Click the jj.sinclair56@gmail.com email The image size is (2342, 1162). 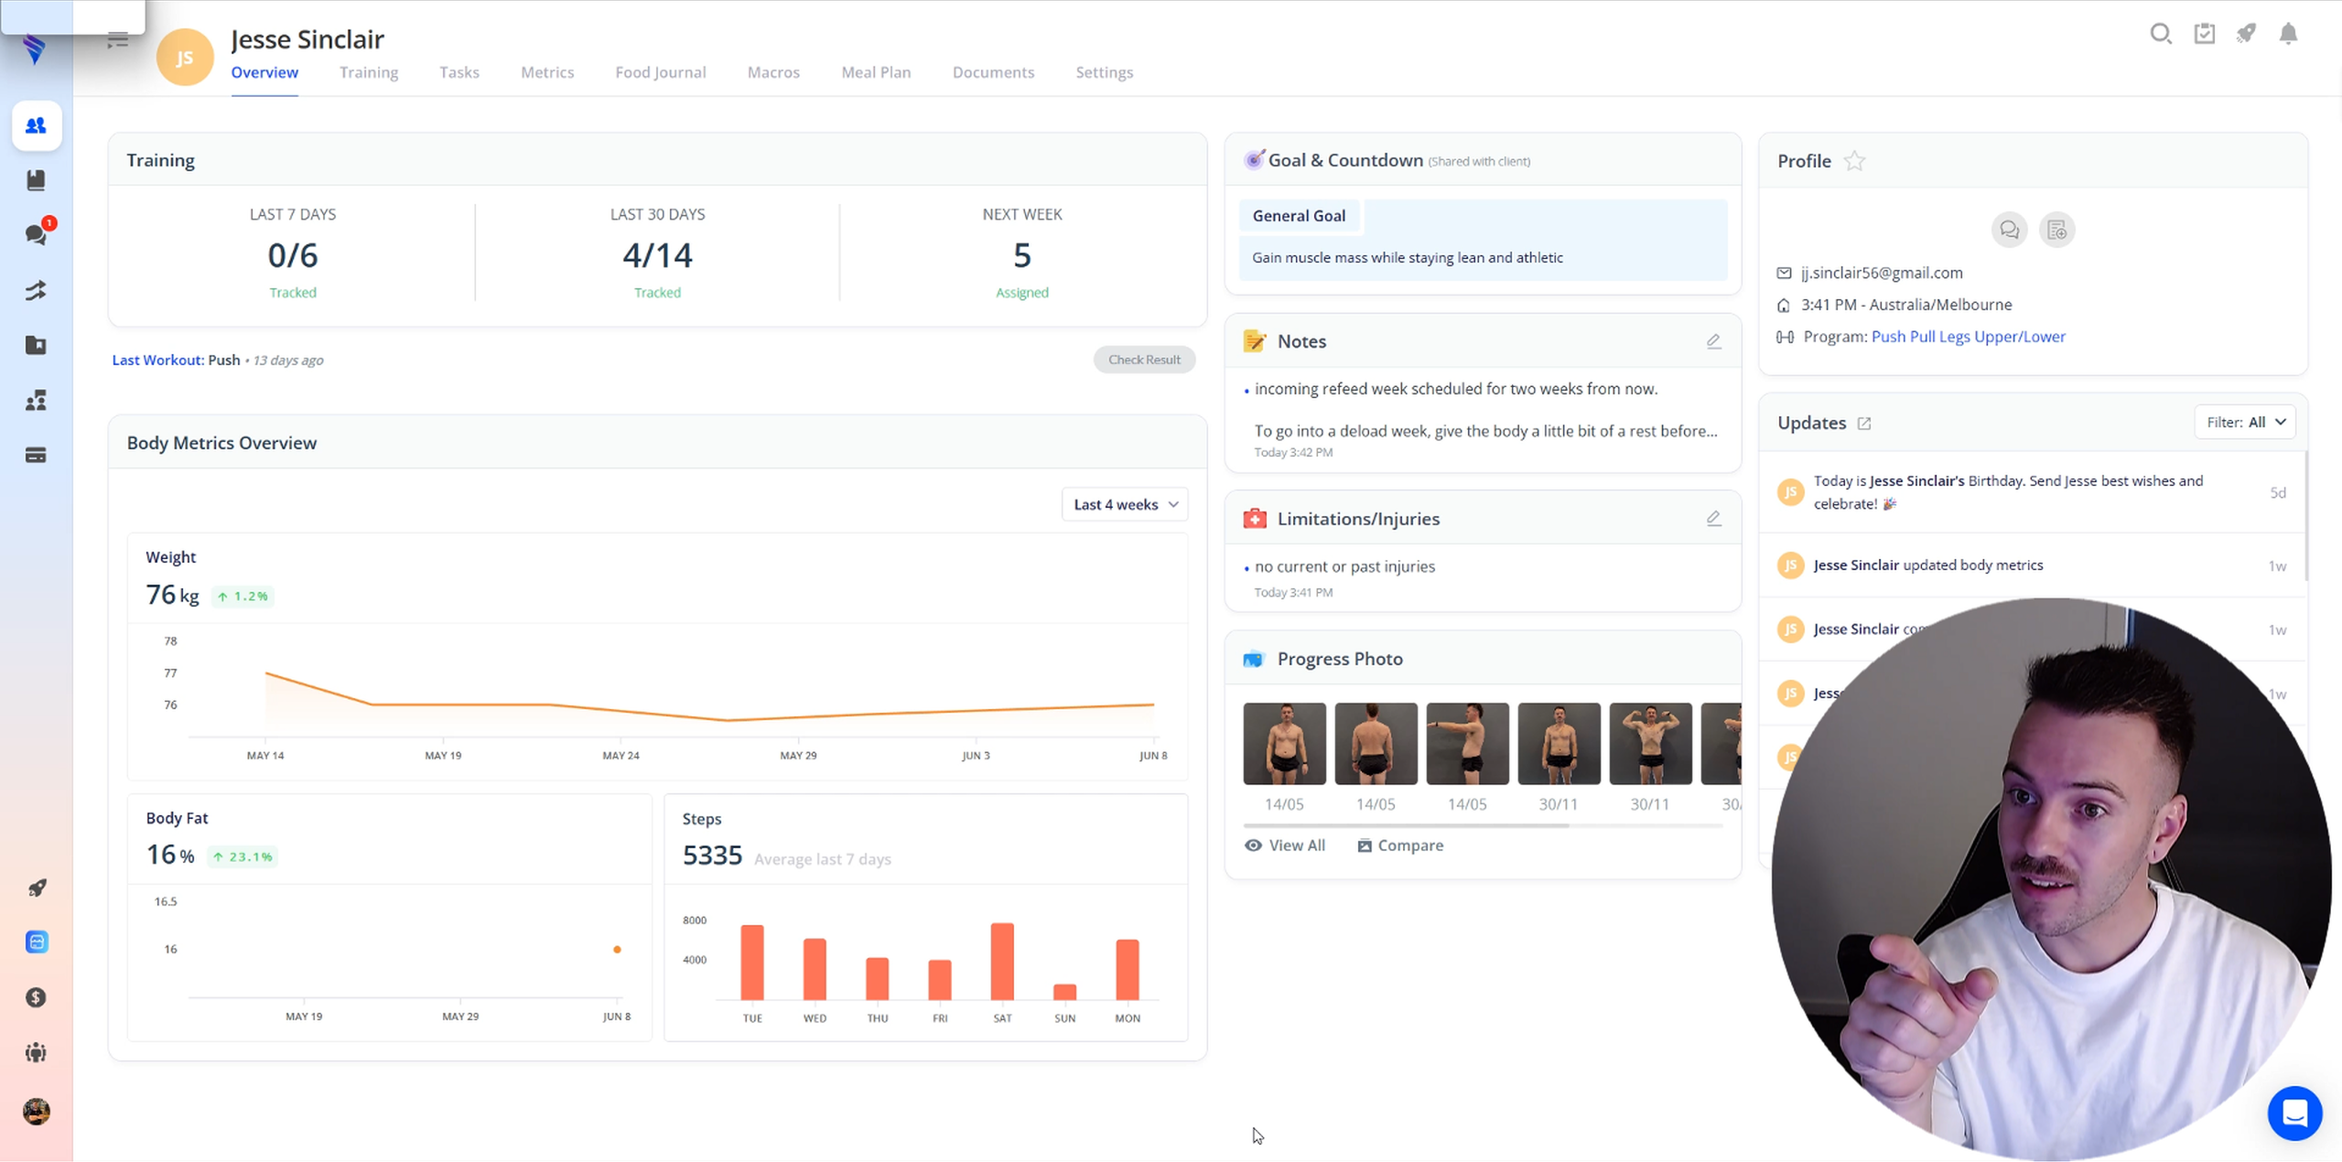point(1882,273)
